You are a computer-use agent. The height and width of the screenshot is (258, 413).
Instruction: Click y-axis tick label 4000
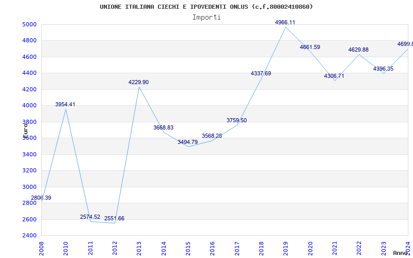[x=29, y=106]
